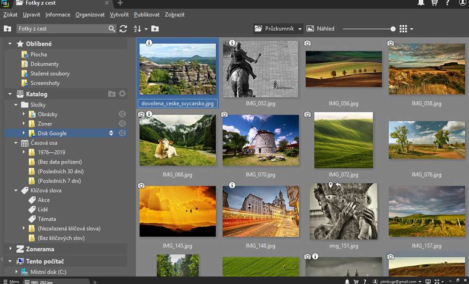Viewport: 469px width, 284px height.
Task: Expand the 1976—2019 timeline folder
Action: pos(24,152)
